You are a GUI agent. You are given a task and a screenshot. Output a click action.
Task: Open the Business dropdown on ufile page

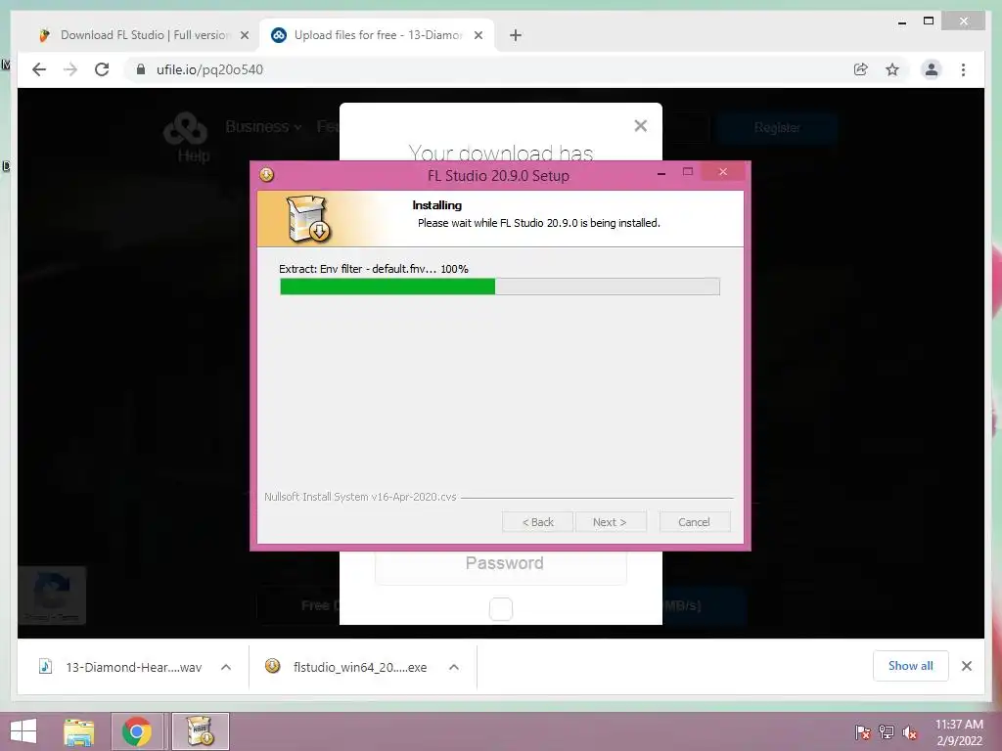click(x=263, y=127)
